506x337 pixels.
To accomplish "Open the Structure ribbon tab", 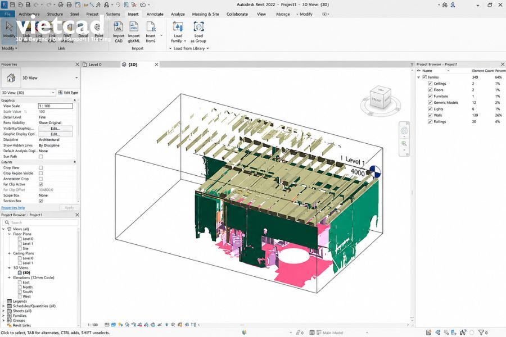I will (x=55, y=14).
